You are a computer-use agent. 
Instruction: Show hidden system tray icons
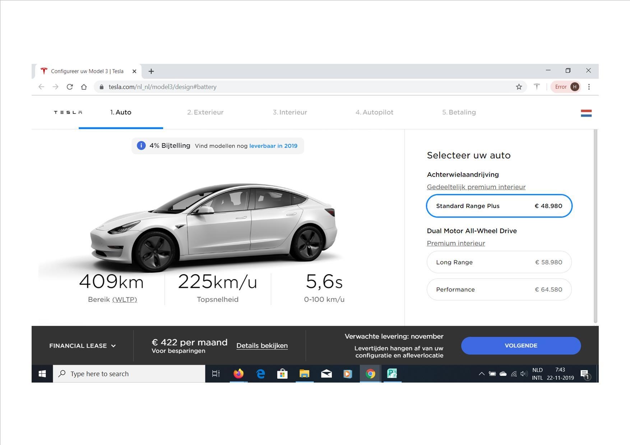[x=482, y=374]
